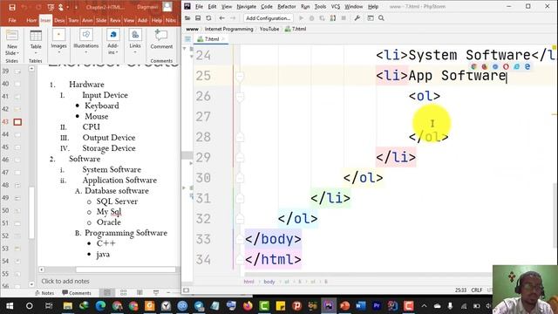
Task: Open Add Configuration dropdown in PhpStorm
Action: coord(268,18)
